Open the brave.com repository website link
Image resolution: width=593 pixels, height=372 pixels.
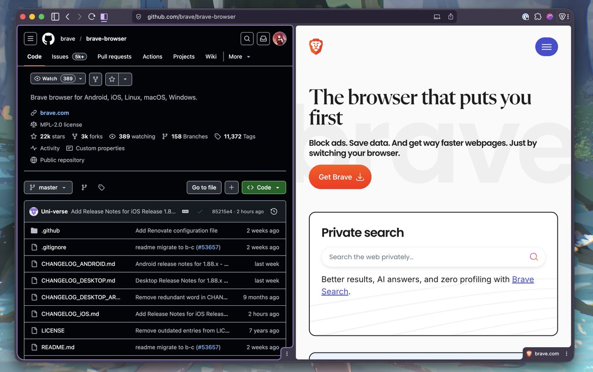54,113
